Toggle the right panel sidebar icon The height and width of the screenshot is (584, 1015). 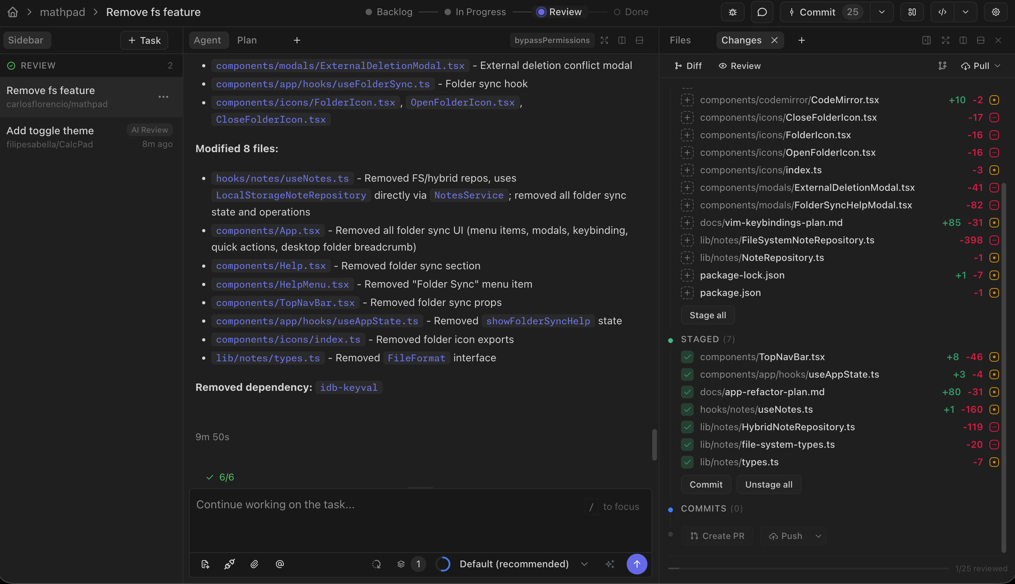pyautogui.click(x=926, y=40)
